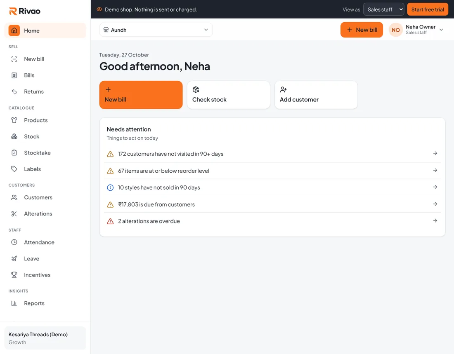Click the Labels tag icon
The height and width of the screenshot is (354, 454).
14,169
